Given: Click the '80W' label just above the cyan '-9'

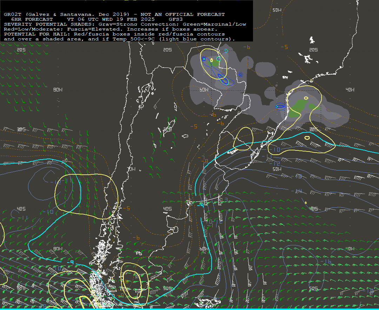Looking at the screenshot, I should click(58, 249).
